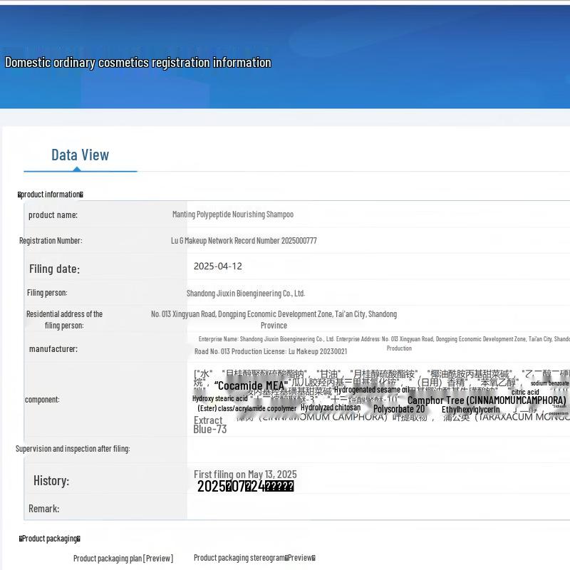Click the Polysorbate 20 ingredient
Viewport: 570px width, 570px height.
pos(399,409)
